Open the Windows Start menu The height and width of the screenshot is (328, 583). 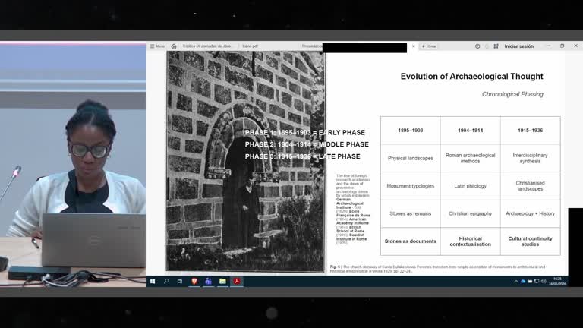tap(153, 282)
